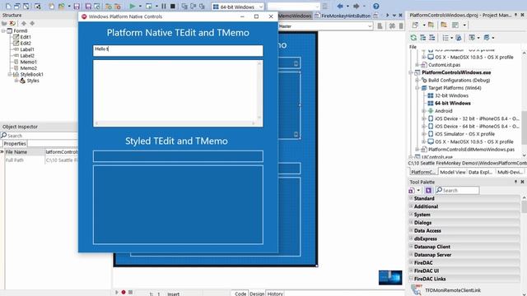This screenshot has height=296, width=527.
Task: Collapse the Form8 node in the Structure tree
Action: (x=3, y=30)
